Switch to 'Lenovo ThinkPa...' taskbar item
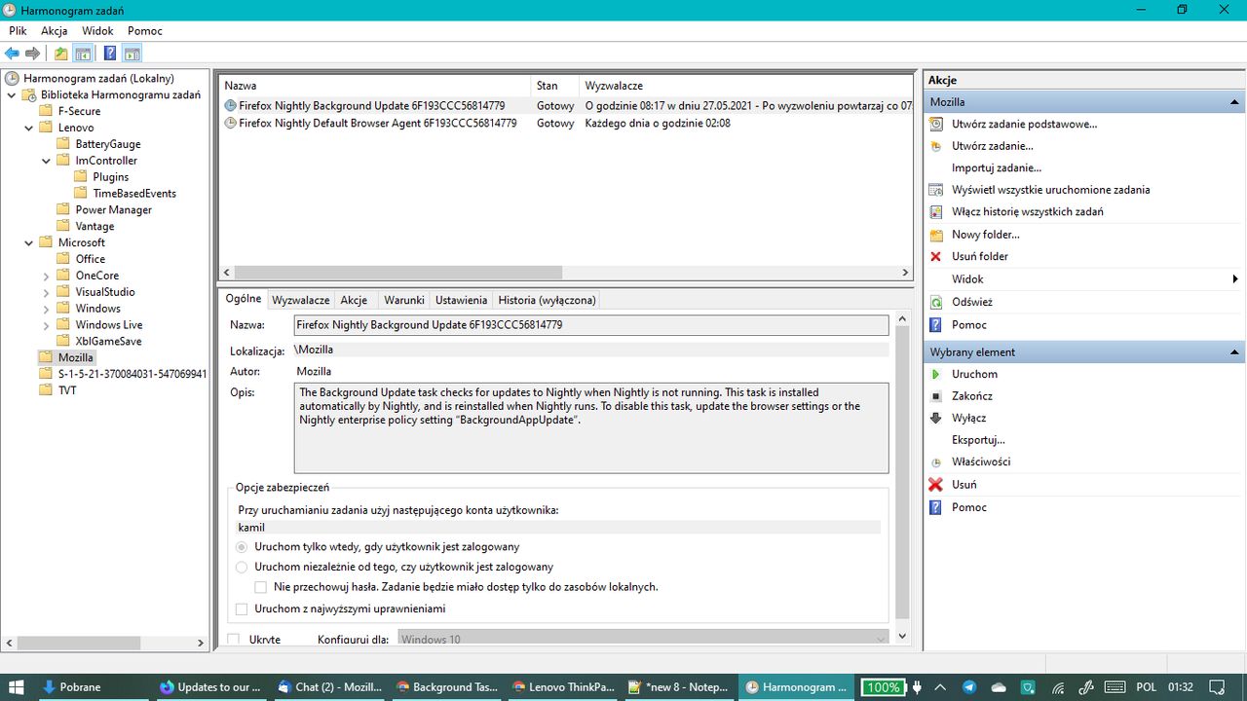This screenshot has width=1247, height=701. coord(563,686)
